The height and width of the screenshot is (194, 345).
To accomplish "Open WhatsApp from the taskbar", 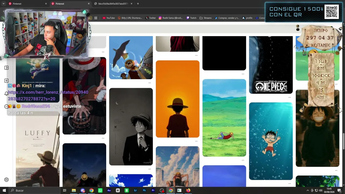I will [x=100, y=190].
